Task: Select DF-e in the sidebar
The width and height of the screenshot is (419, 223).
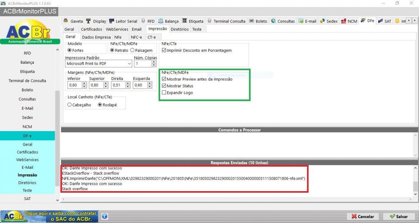Action: (27, 136)
